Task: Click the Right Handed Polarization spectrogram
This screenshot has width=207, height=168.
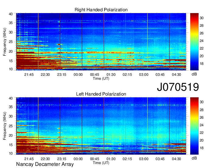Action: [101, 42]
